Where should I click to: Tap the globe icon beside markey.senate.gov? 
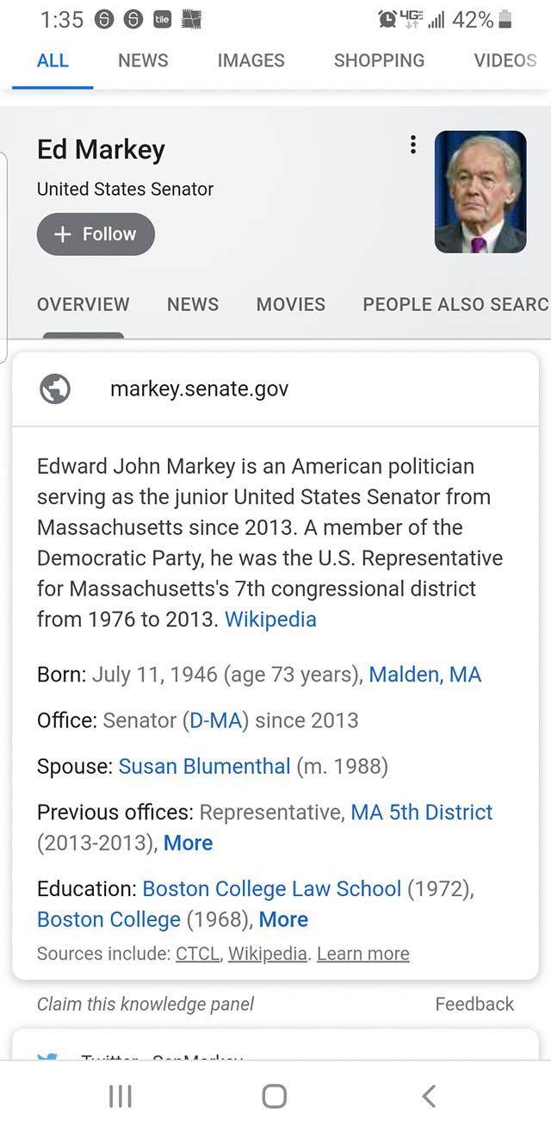[x=55, y=389]
